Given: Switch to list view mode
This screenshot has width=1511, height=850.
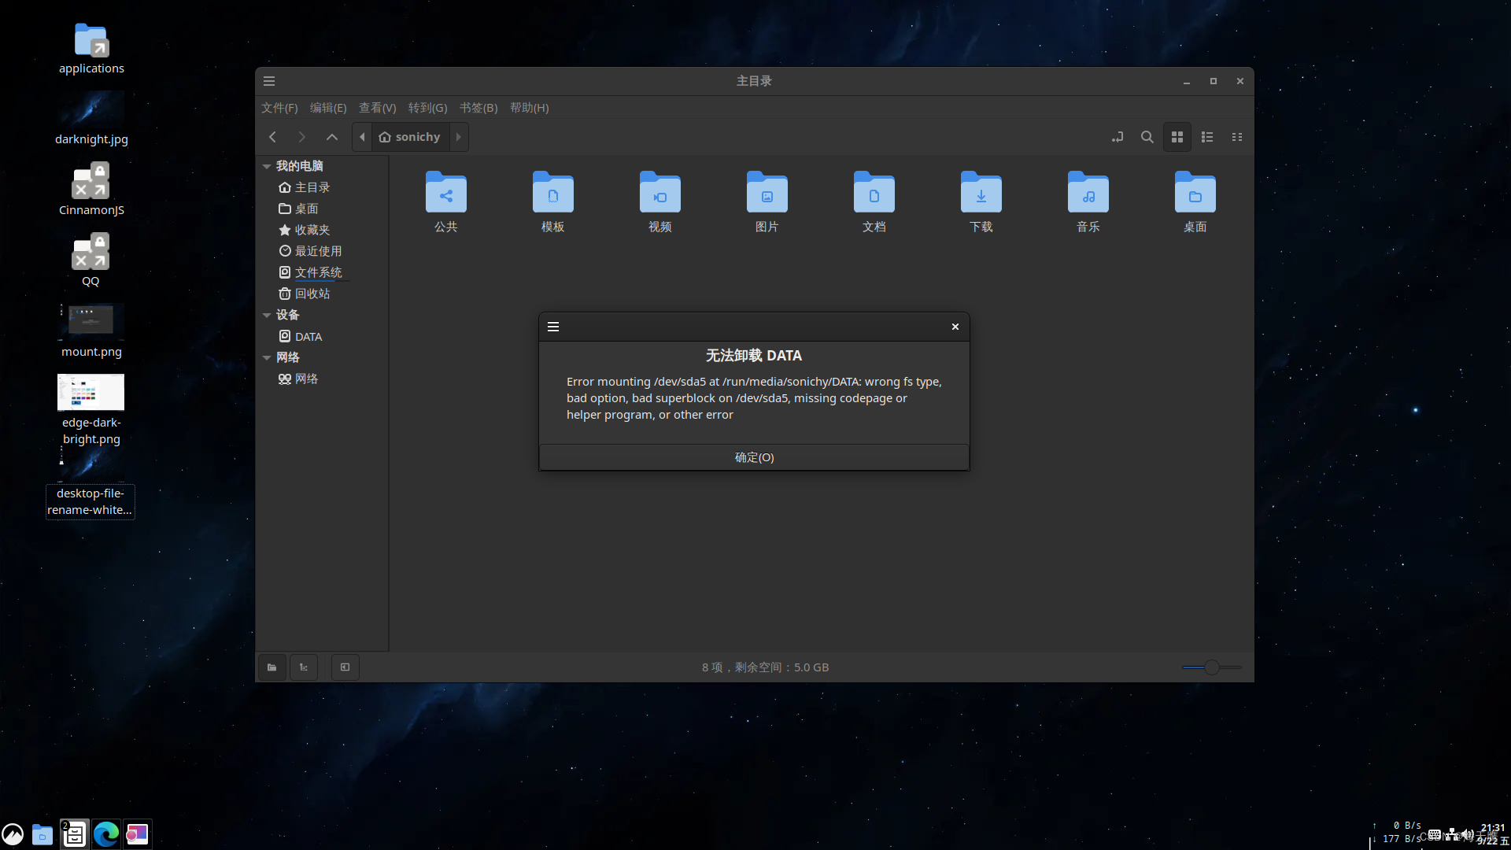Looking at the screenshot, I should 1207,137.
